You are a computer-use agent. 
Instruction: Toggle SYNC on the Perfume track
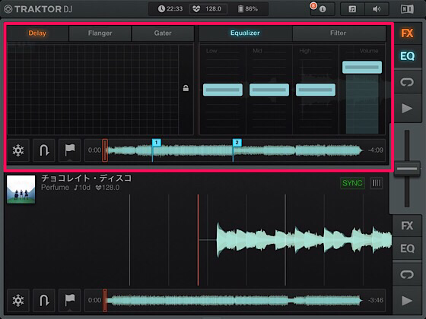352,183
